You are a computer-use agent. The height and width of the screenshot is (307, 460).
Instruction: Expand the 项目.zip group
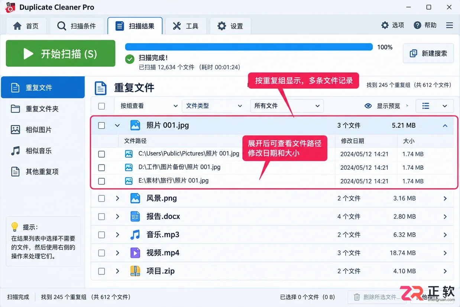pos(117,271)
